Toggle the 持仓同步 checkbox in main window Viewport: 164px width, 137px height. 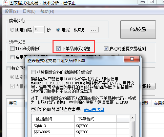coord(8,68)
